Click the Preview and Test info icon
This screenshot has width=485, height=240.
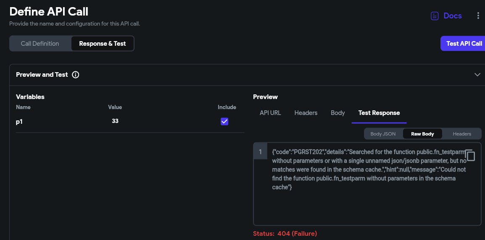pyautogui.click(x=76, y=75)
